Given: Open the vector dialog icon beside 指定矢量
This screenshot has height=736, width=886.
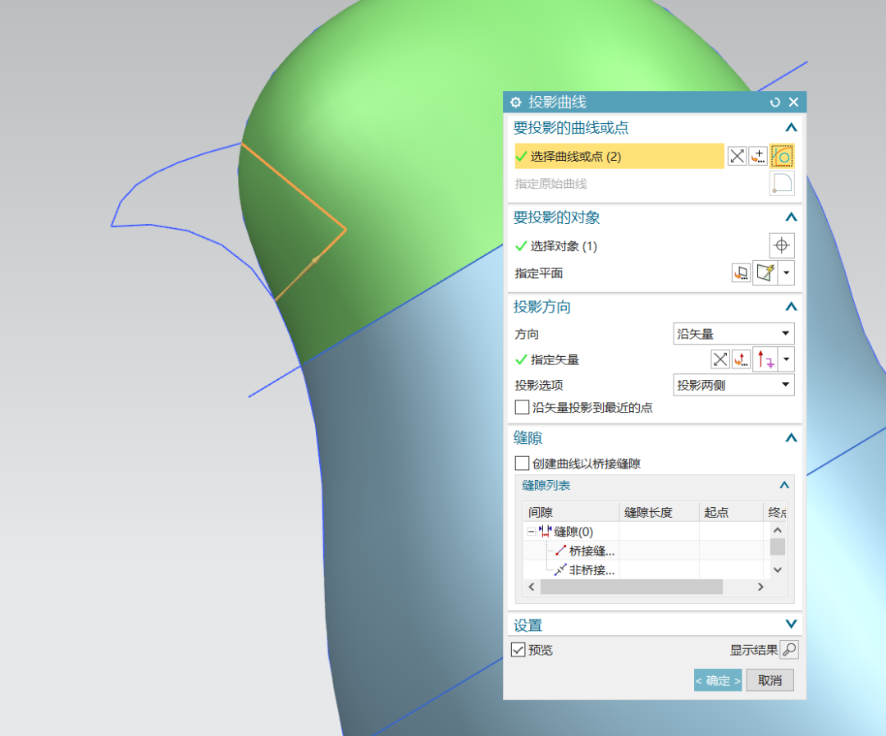Looking at the screenshot, I should tap(742, 359).
